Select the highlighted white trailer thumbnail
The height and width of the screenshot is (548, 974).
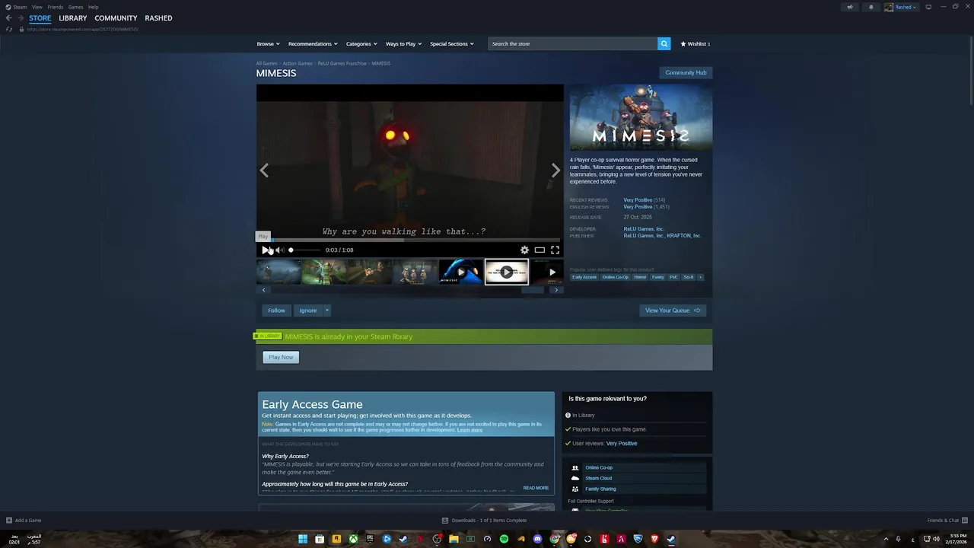506,272
